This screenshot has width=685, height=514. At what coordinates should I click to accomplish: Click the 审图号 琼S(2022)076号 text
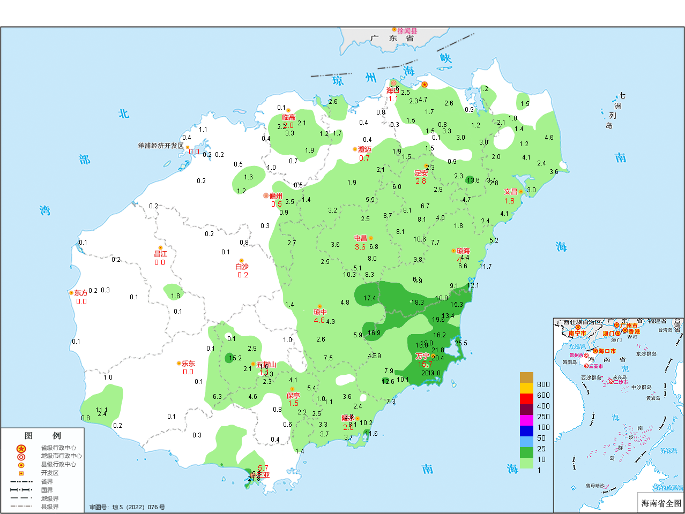pos(127,507)
